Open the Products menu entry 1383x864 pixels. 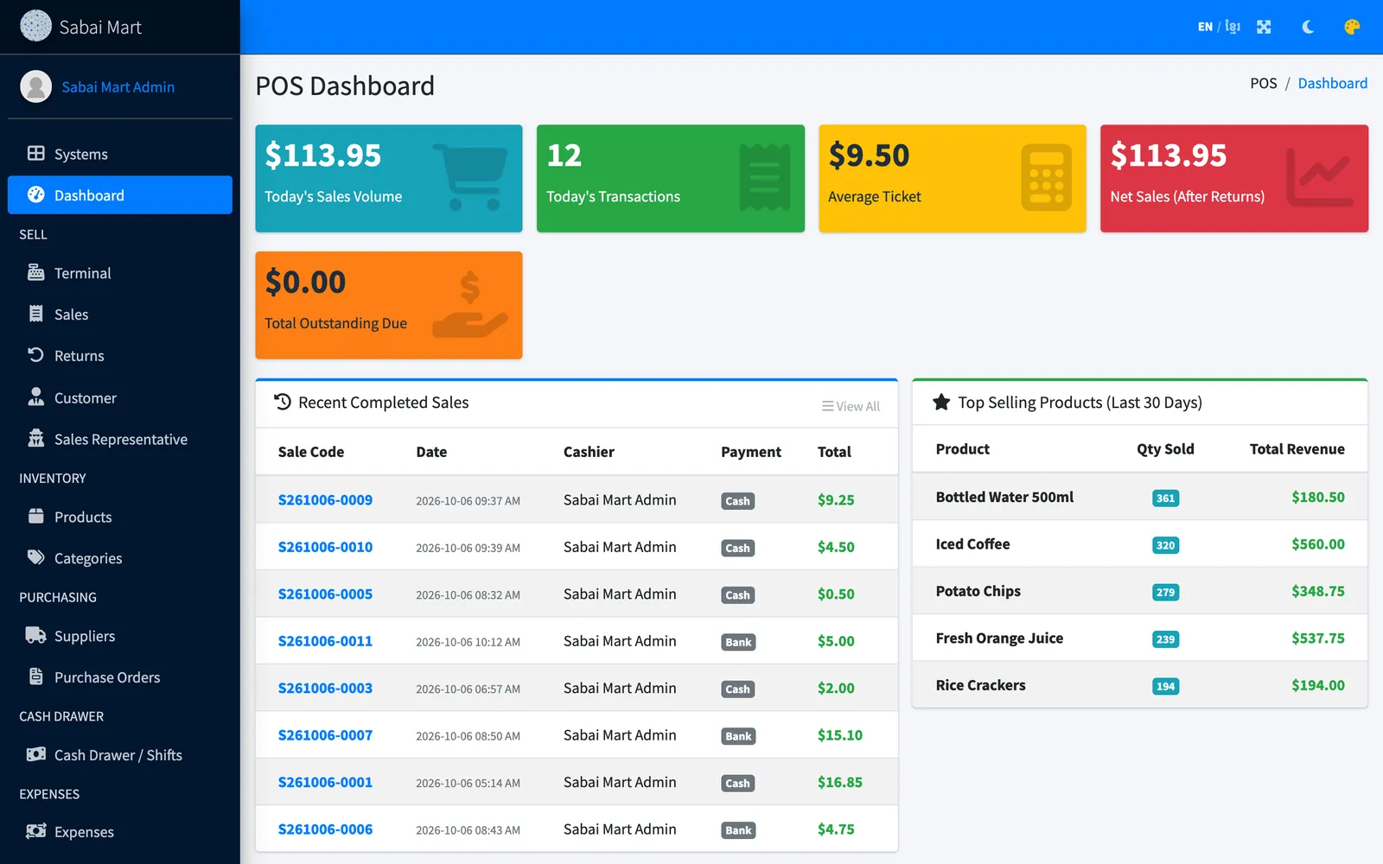tap(120, 517)
